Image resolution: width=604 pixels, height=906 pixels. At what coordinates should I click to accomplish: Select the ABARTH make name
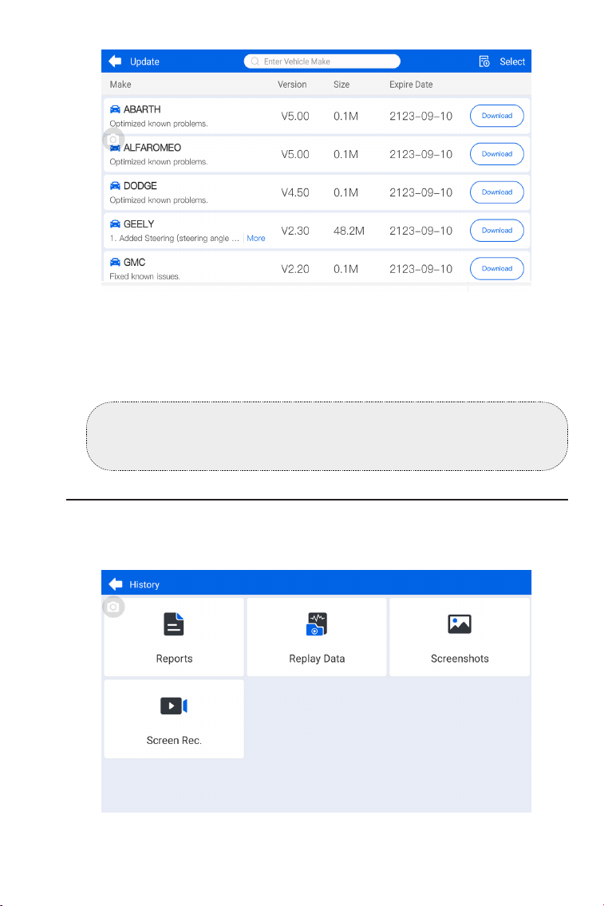click(142, 109)
